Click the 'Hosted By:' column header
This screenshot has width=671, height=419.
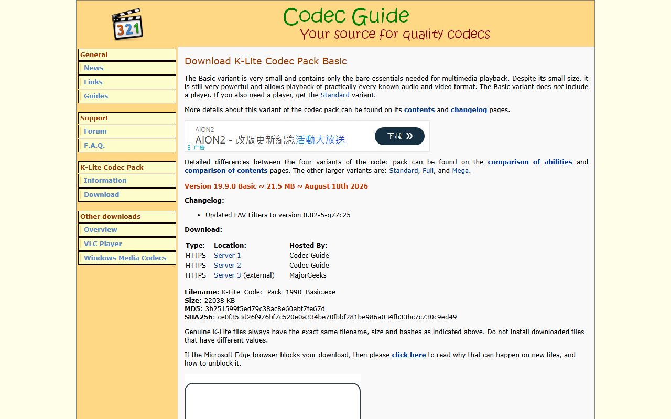tap(308, 246)
